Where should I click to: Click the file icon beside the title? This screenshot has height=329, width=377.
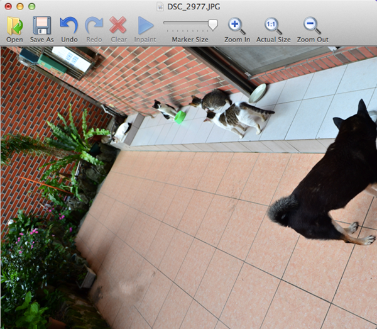click(x=161, y=6)
